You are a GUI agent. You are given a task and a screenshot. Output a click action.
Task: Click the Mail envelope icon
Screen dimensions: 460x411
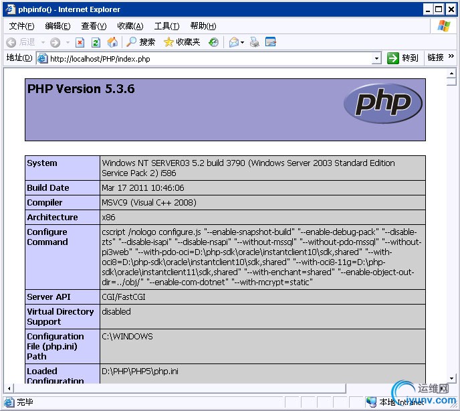[x=234, y=42]
